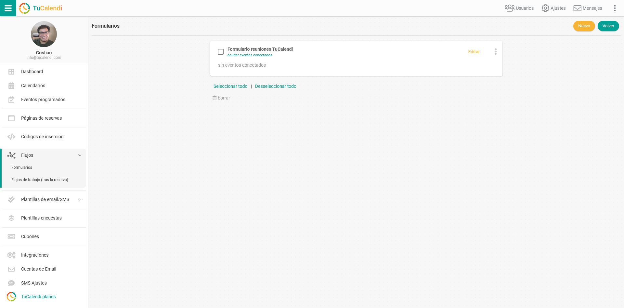
Task: Click Seleccionar todo link
Action: coord(230,86)
